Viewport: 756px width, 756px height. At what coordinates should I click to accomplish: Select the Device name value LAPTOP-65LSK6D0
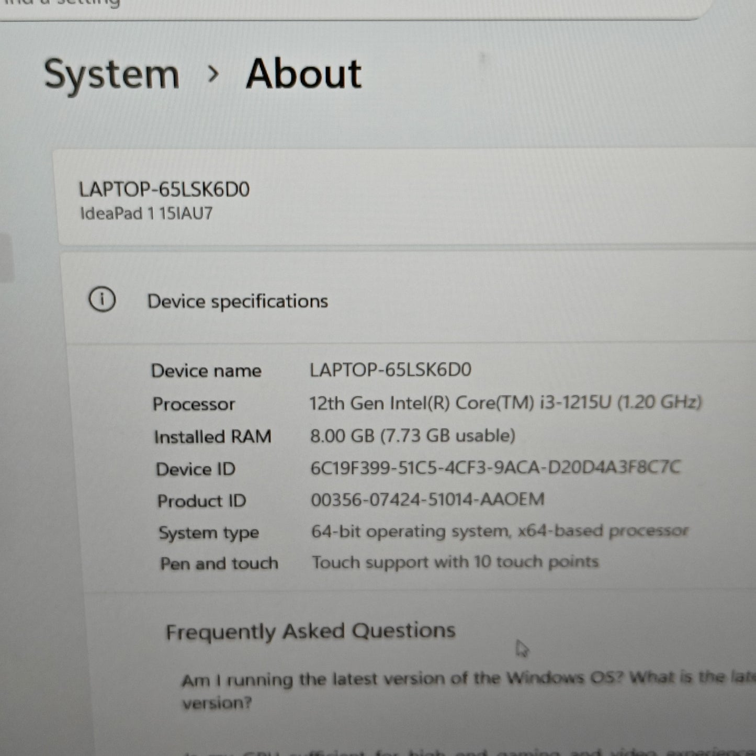pos(390,370)
